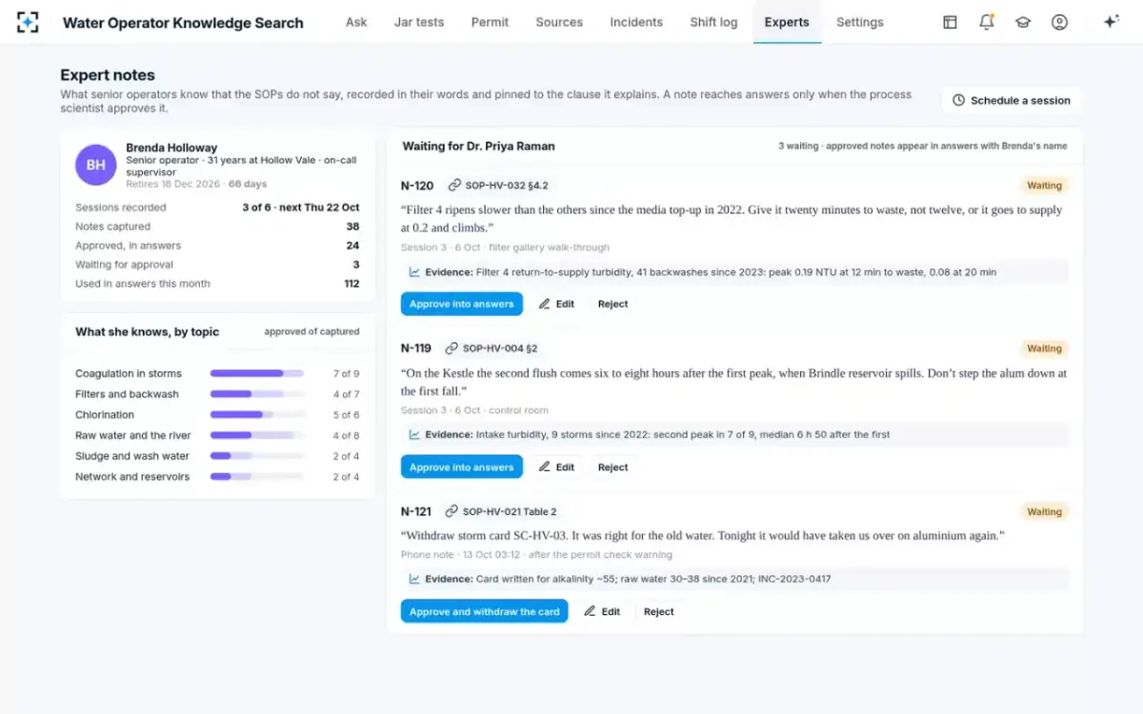Open the notifications bell
Screen dimensions: 1143x714
tap(987, 22)
